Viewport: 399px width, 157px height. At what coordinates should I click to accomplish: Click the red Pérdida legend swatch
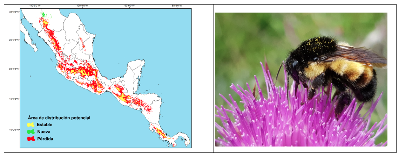pyautogui.click(x=31, y=139)
